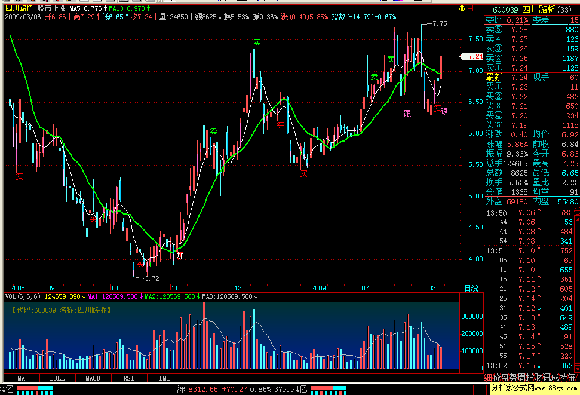Switch to the BOLL indicator tab
This screenshot has height=395, width=580.
pyautogui.click(x=57, y=378)
